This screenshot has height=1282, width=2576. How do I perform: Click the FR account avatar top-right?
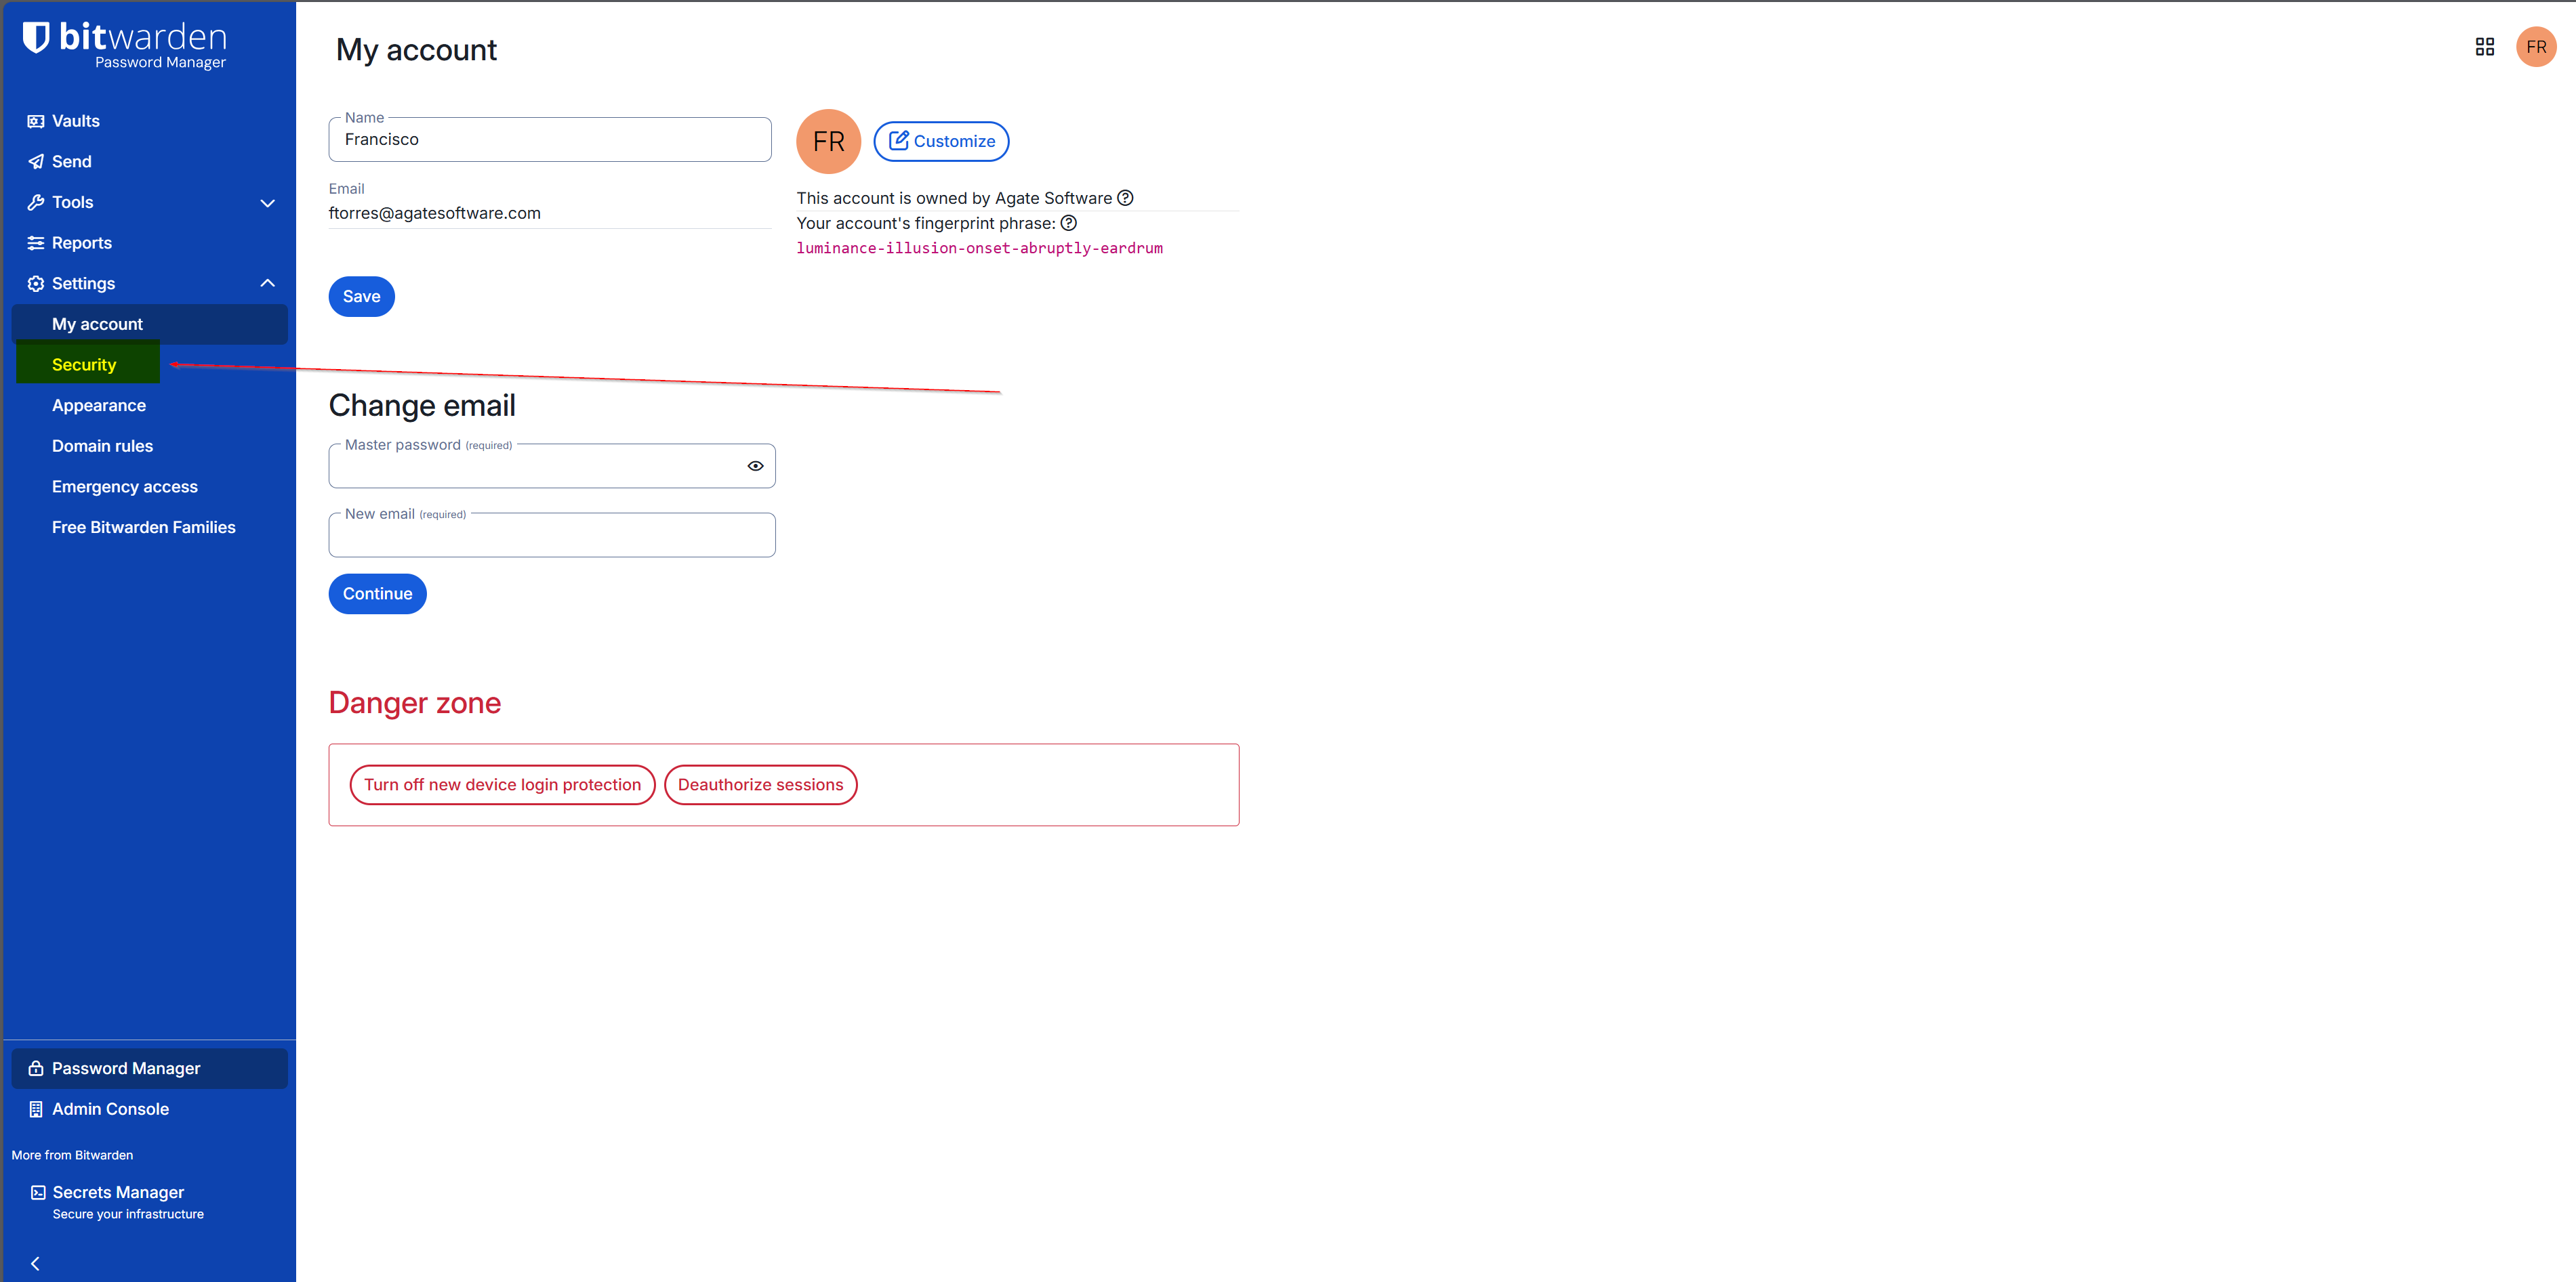(x=2535, y=47)
